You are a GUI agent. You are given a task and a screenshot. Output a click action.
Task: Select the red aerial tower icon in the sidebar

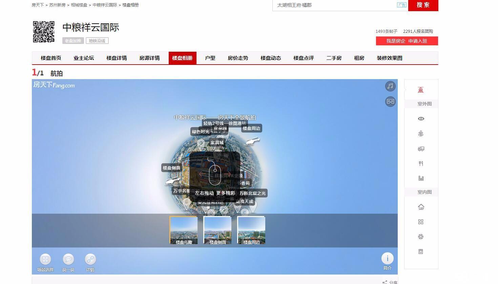[x=421, y=90]
